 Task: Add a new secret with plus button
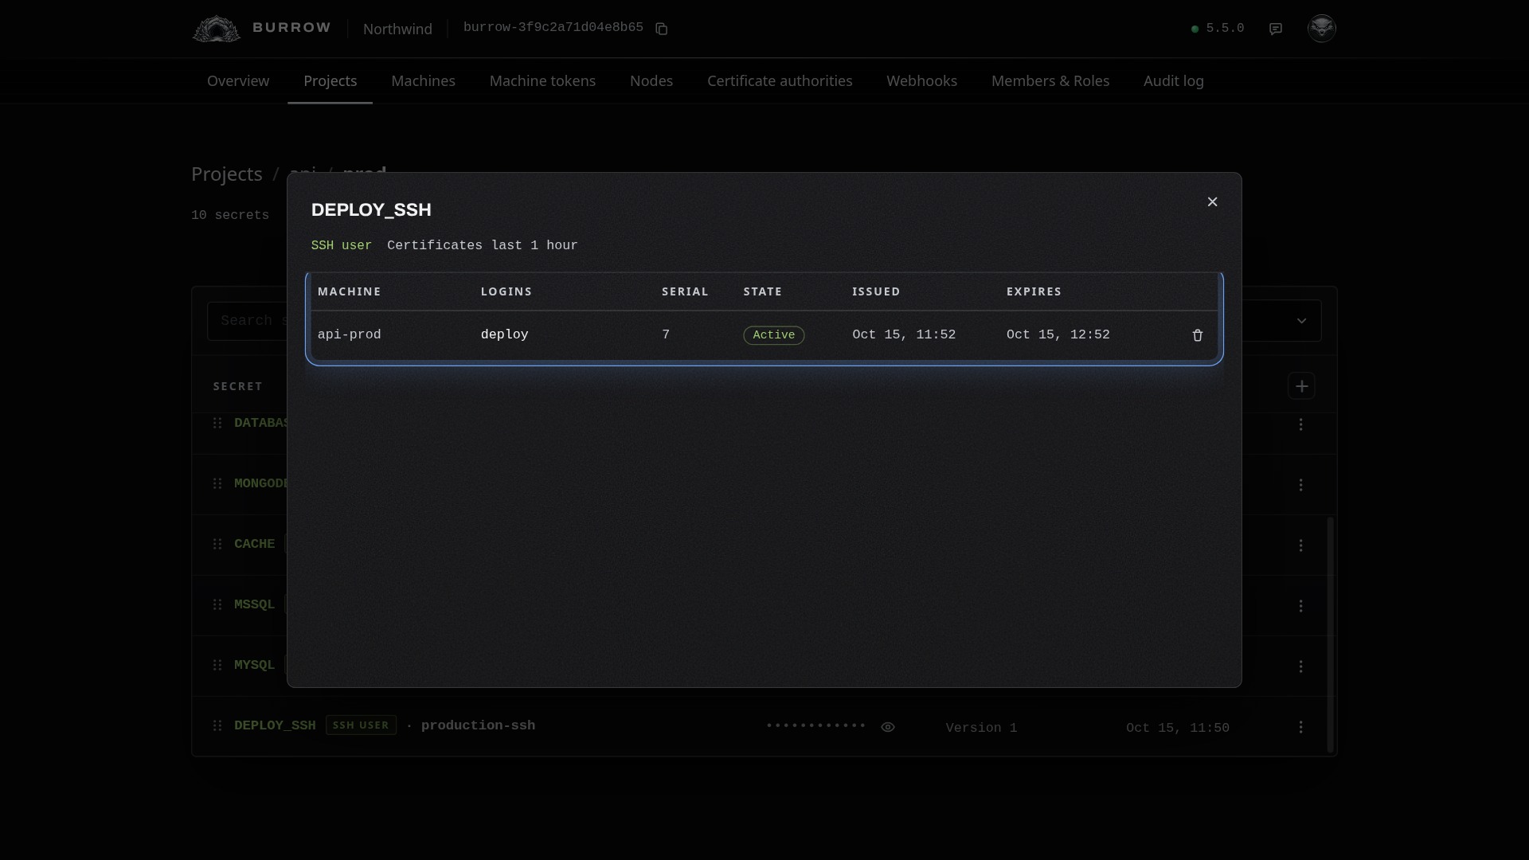pyautogui.click(x=1301, y=386)
